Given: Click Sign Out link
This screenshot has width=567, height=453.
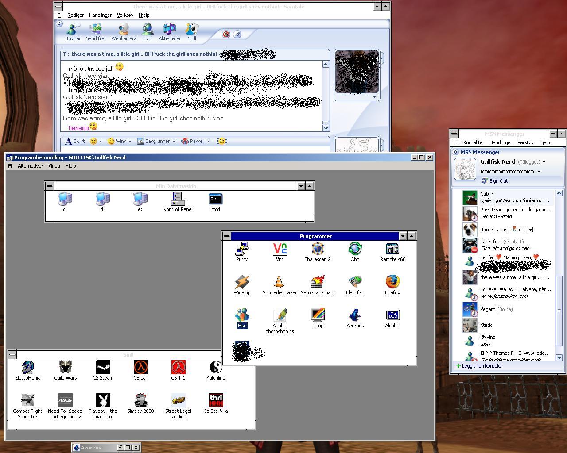Looking at the screenshot, I should (x=495, y=181).
